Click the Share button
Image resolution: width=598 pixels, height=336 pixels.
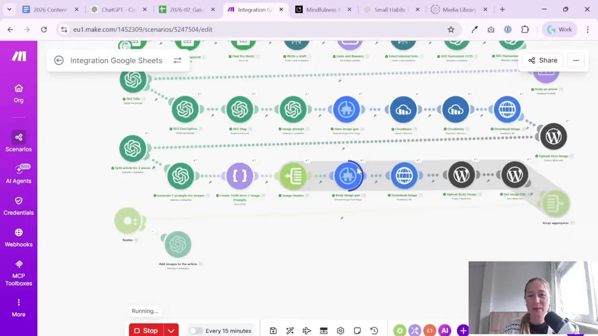coord(543,60)
